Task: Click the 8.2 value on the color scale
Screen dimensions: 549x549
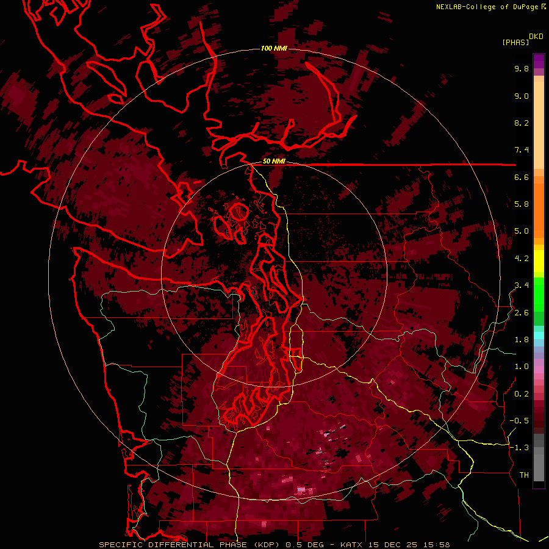Action: 522,123
